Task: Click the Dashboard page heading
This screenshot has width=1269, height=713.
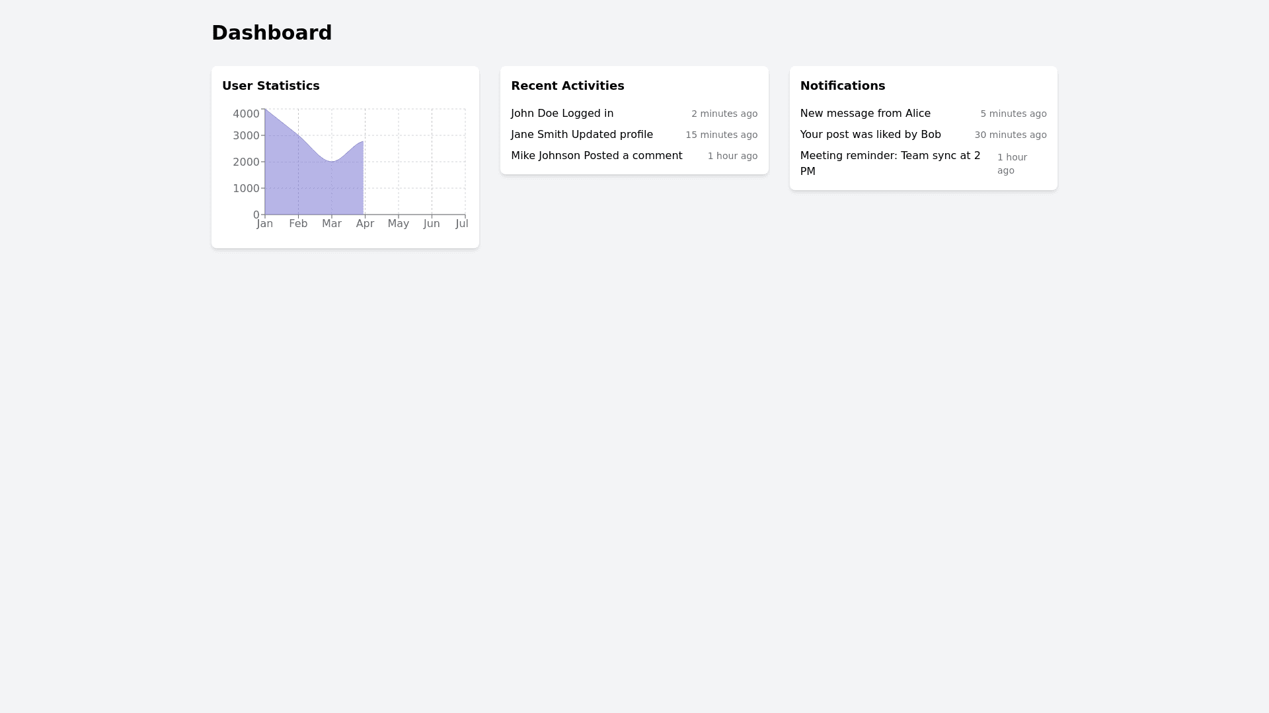Action: tap(272, 32)
